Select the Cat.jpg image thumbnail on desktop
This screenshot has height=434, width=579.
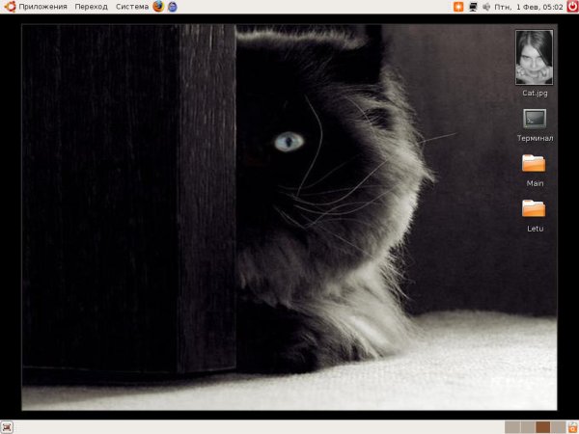tap(535, 57)
